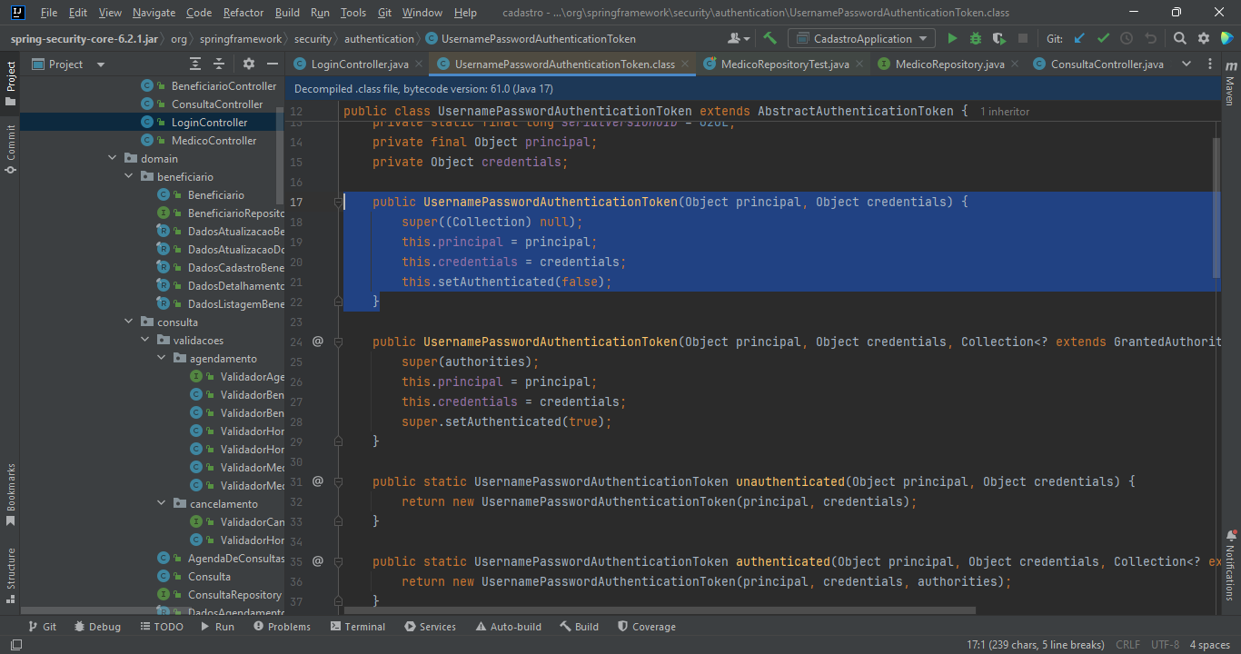Open the Problems tool window
The width and height of the screenshot is (1241, 654).
(x=282, y=627)
